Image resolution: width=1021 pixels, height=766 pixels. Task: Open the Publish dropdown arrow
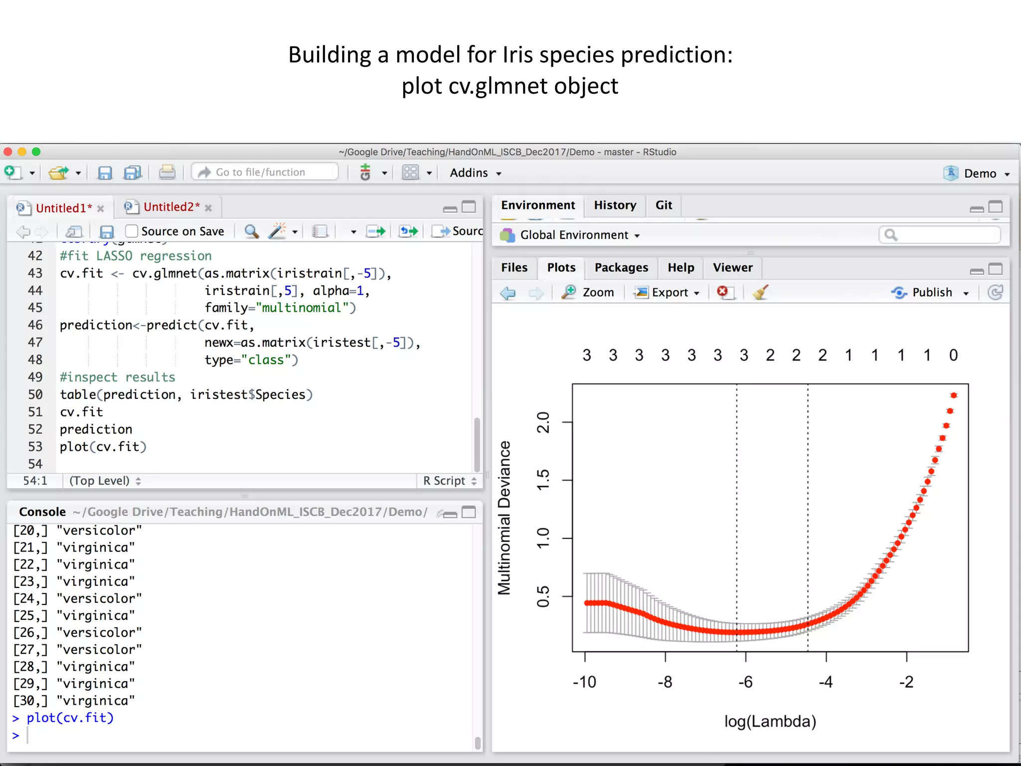point(966,293)
